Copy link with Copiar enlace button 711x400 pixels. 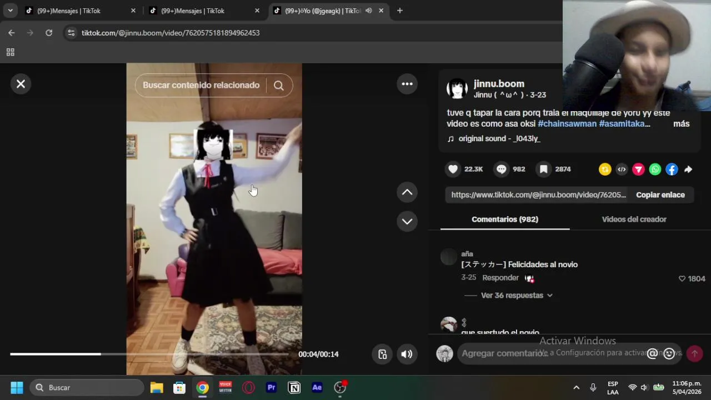click(660, 195)
